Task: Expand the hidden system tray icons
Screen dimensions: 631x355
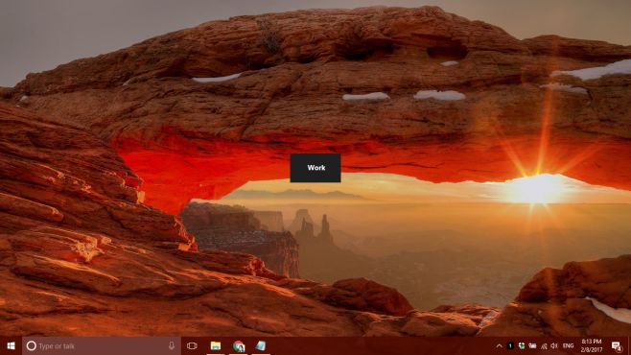Action: coord(499,345)
